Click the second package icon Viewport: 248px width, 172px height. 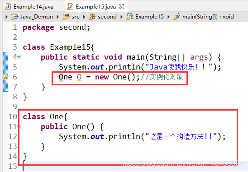pyautogui.click(x=92, y=17)
